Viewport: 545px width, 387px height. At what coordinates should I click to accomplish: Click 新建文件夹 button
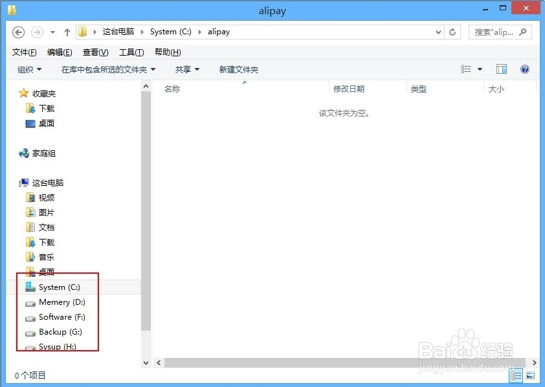[239, 69]
